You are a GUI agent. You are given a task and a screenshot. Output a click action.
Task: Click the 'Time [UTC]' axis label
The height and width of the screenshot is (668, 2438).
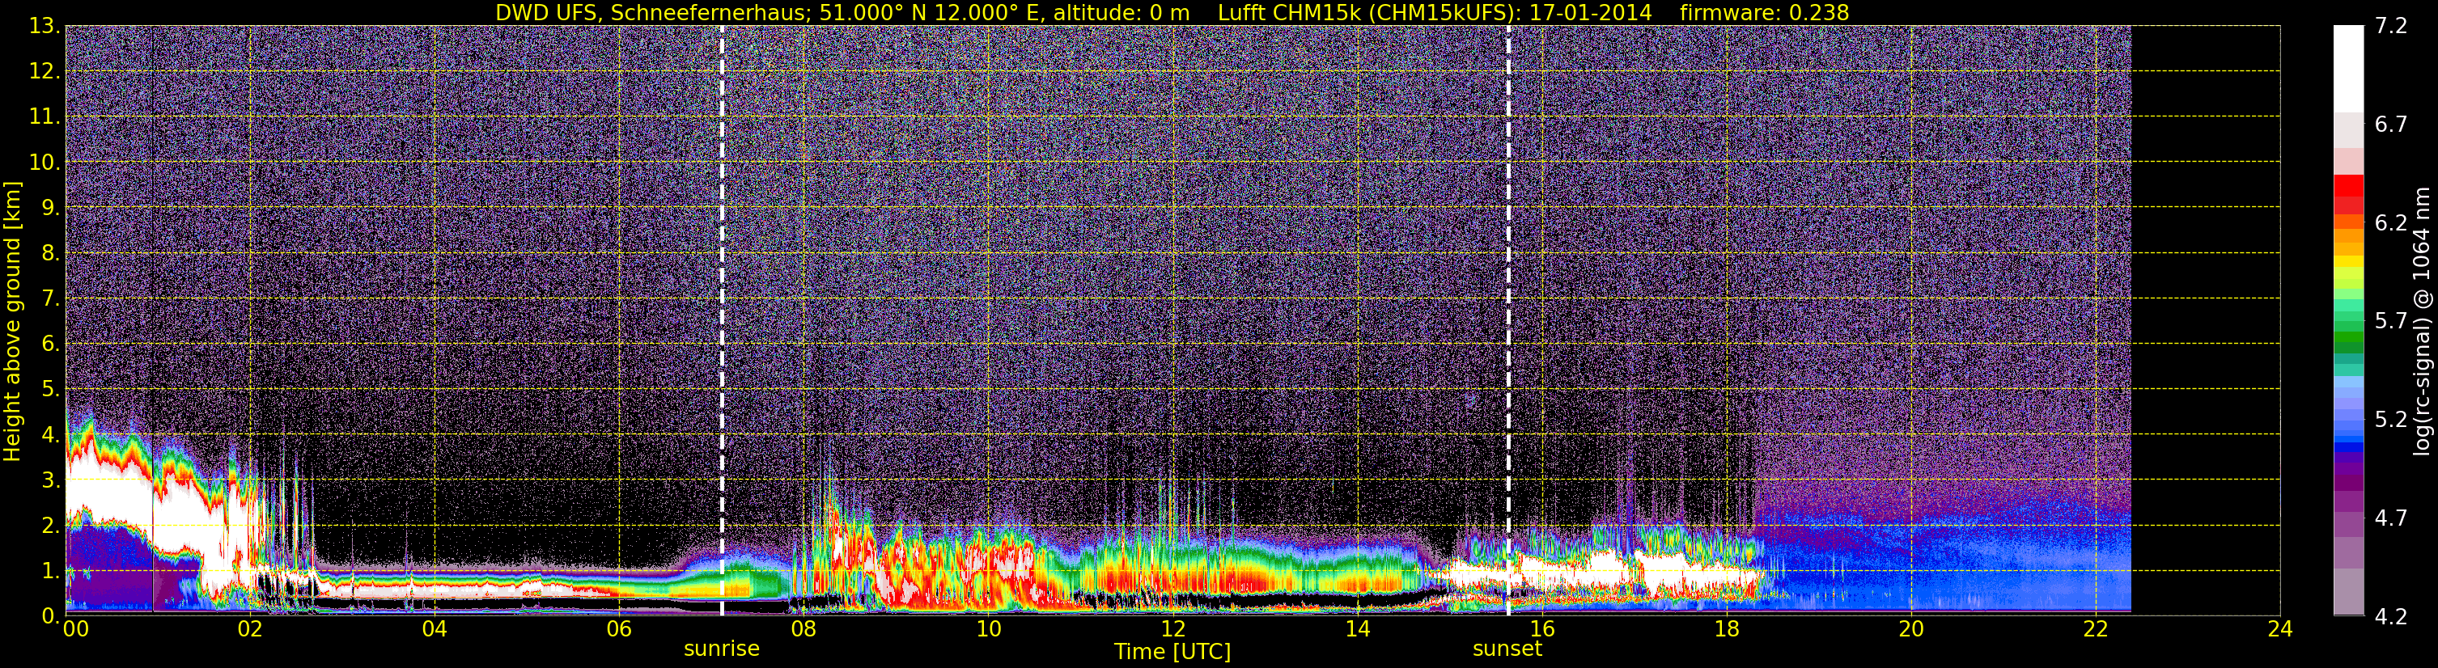[x=1172, y=652]
